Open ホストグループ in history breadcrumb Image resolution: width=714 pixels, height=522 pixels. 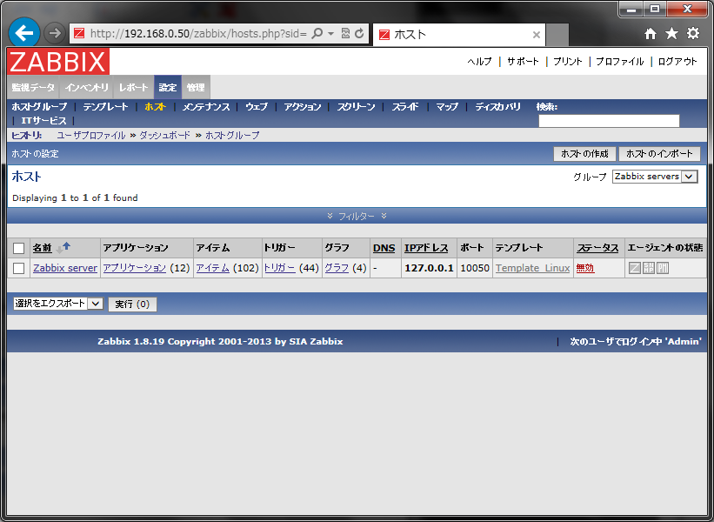click(232, 135)
